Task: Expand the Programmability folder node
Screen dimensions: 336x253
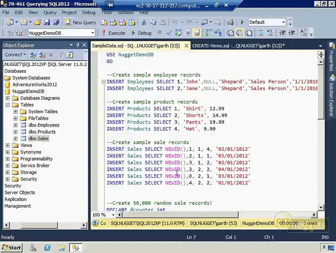Action: (x=7, y=159)
